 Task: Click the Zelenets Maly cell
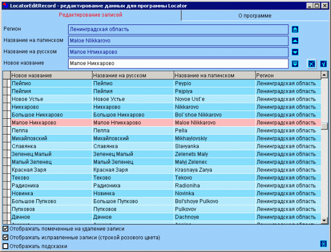tap(214, 154)
